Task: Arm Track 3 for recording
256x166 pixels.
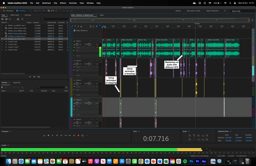Action: [97, 80]
